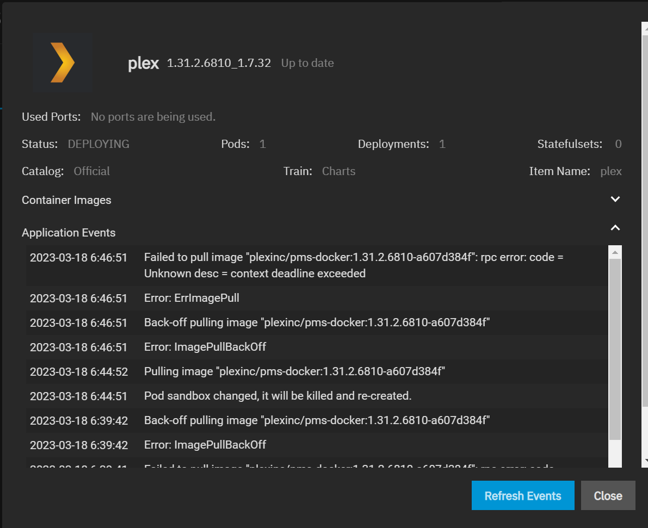This screenshot has width=648, height=528.
Task: Click the events list scroll-up arrow
Action: point(615,252)
